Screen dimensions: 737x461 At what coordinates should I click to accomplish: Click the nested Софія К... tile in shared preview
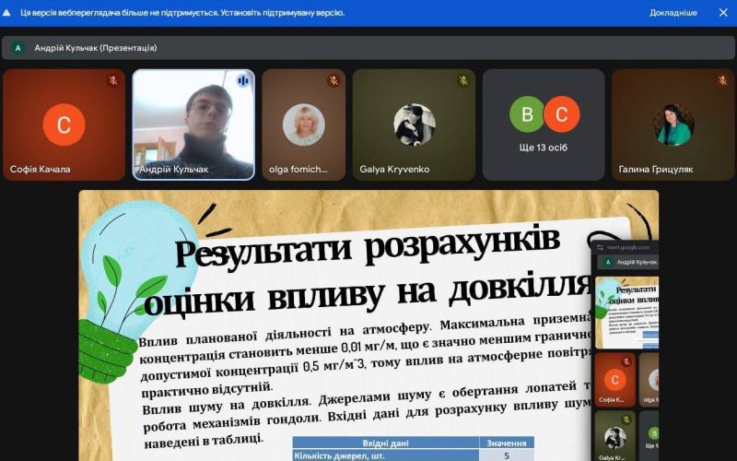point(614,380)
